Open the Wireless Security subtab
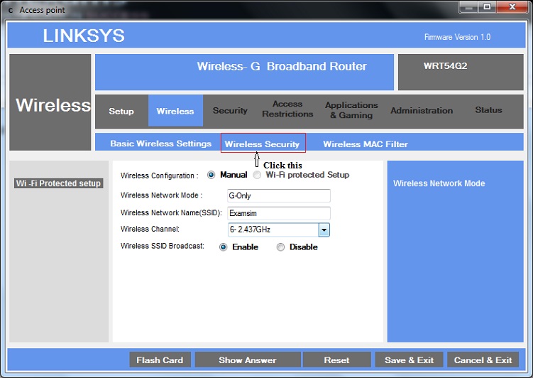The width and height of the screenshot is (533, 378). pyautogui.click(x=263, y=144)
